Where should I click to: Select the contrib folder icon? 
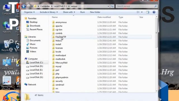coord(53,33)
